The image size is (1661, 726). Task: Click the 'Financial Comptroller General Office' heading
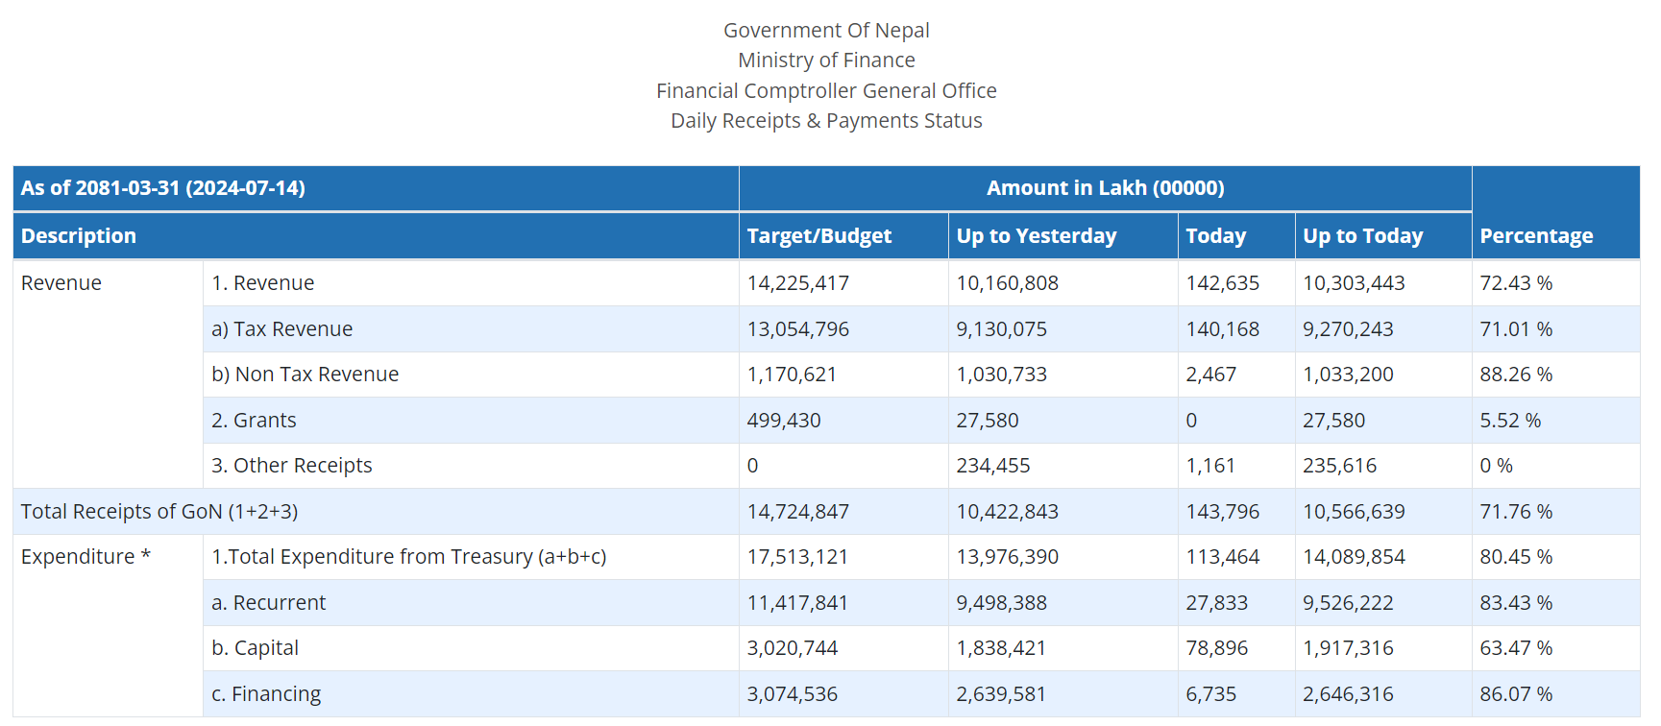(x=826, y=91)
